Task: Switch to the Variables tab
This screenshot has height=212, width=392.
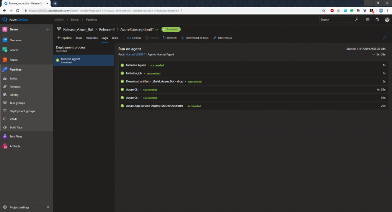Action: [92, 38]
